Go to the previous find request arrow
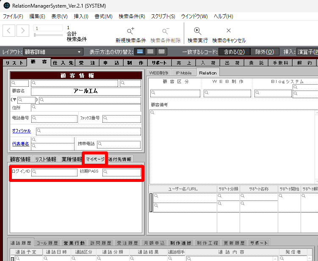This screenshot has width=318, height=261. click(10, 31)
